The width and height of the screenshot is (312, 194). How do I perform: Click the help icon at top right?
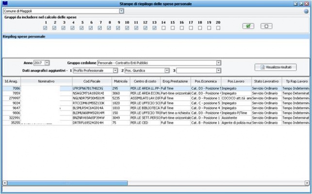click(307, 10)
